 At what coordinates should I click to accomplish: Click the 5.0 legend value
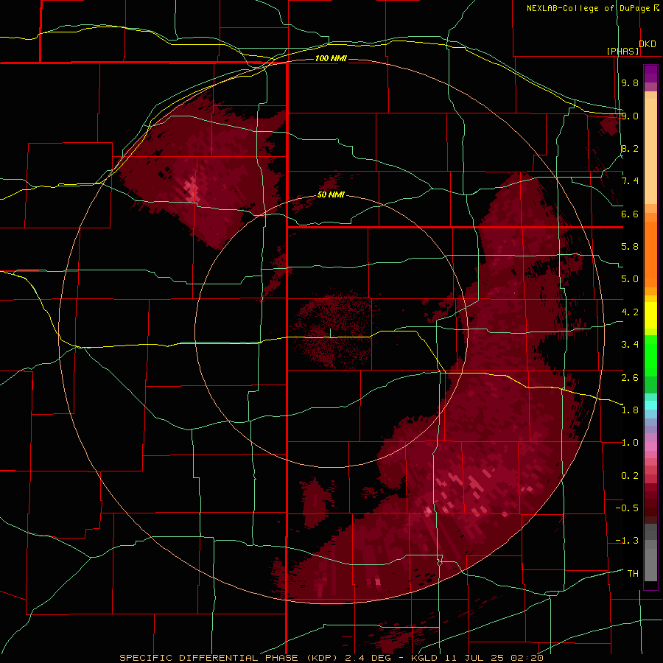point(630,279)
